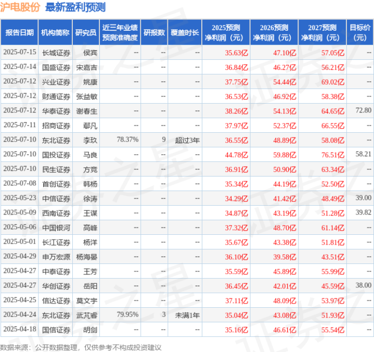Click accuracy value 79.95%
The width and height of the screenshot is (374, 352).
(127, 315)
